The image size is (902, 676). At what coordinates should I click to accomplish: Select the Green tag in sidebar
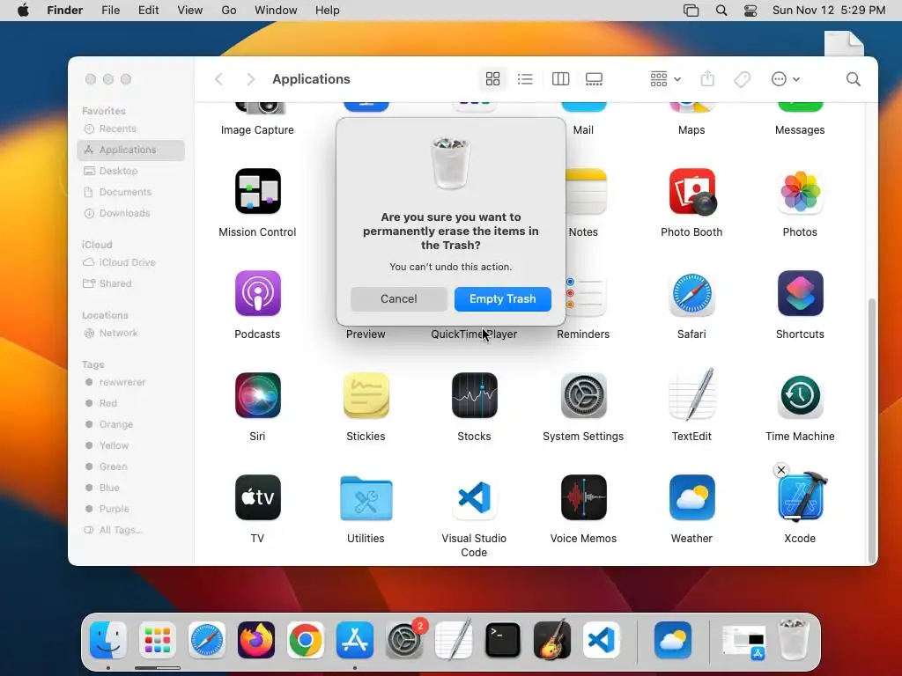click(x=131, y=467)
